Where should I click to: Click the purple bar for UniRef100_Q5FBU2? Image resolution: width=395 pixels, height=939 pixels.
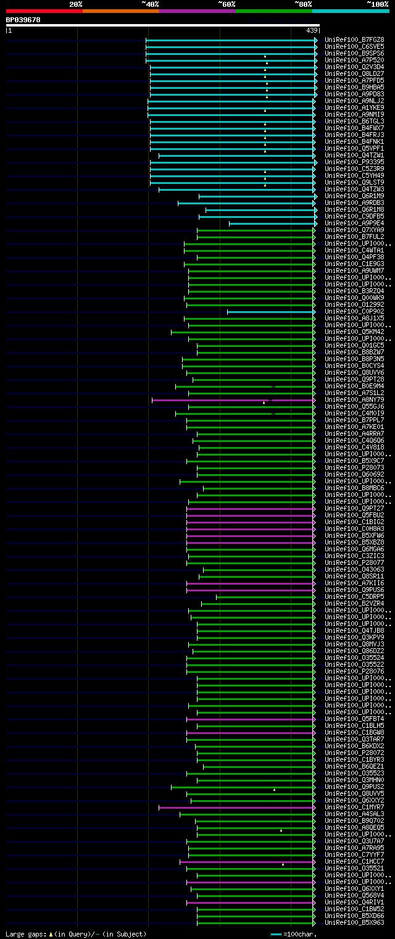pyautogui.click(x=251, y=515)
